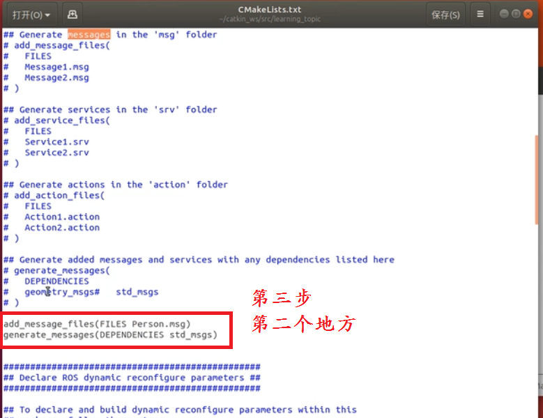Place cursor on 'add_message_files(' comment line
This screenshot has height=418, width=543.
pyautogui.click(x=56, y=46)
